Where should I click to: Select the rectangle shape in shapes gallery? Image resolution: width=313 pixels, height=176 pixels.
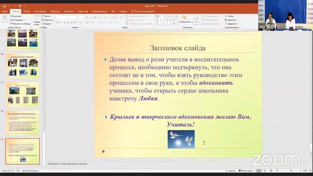(x=167, y=17)
